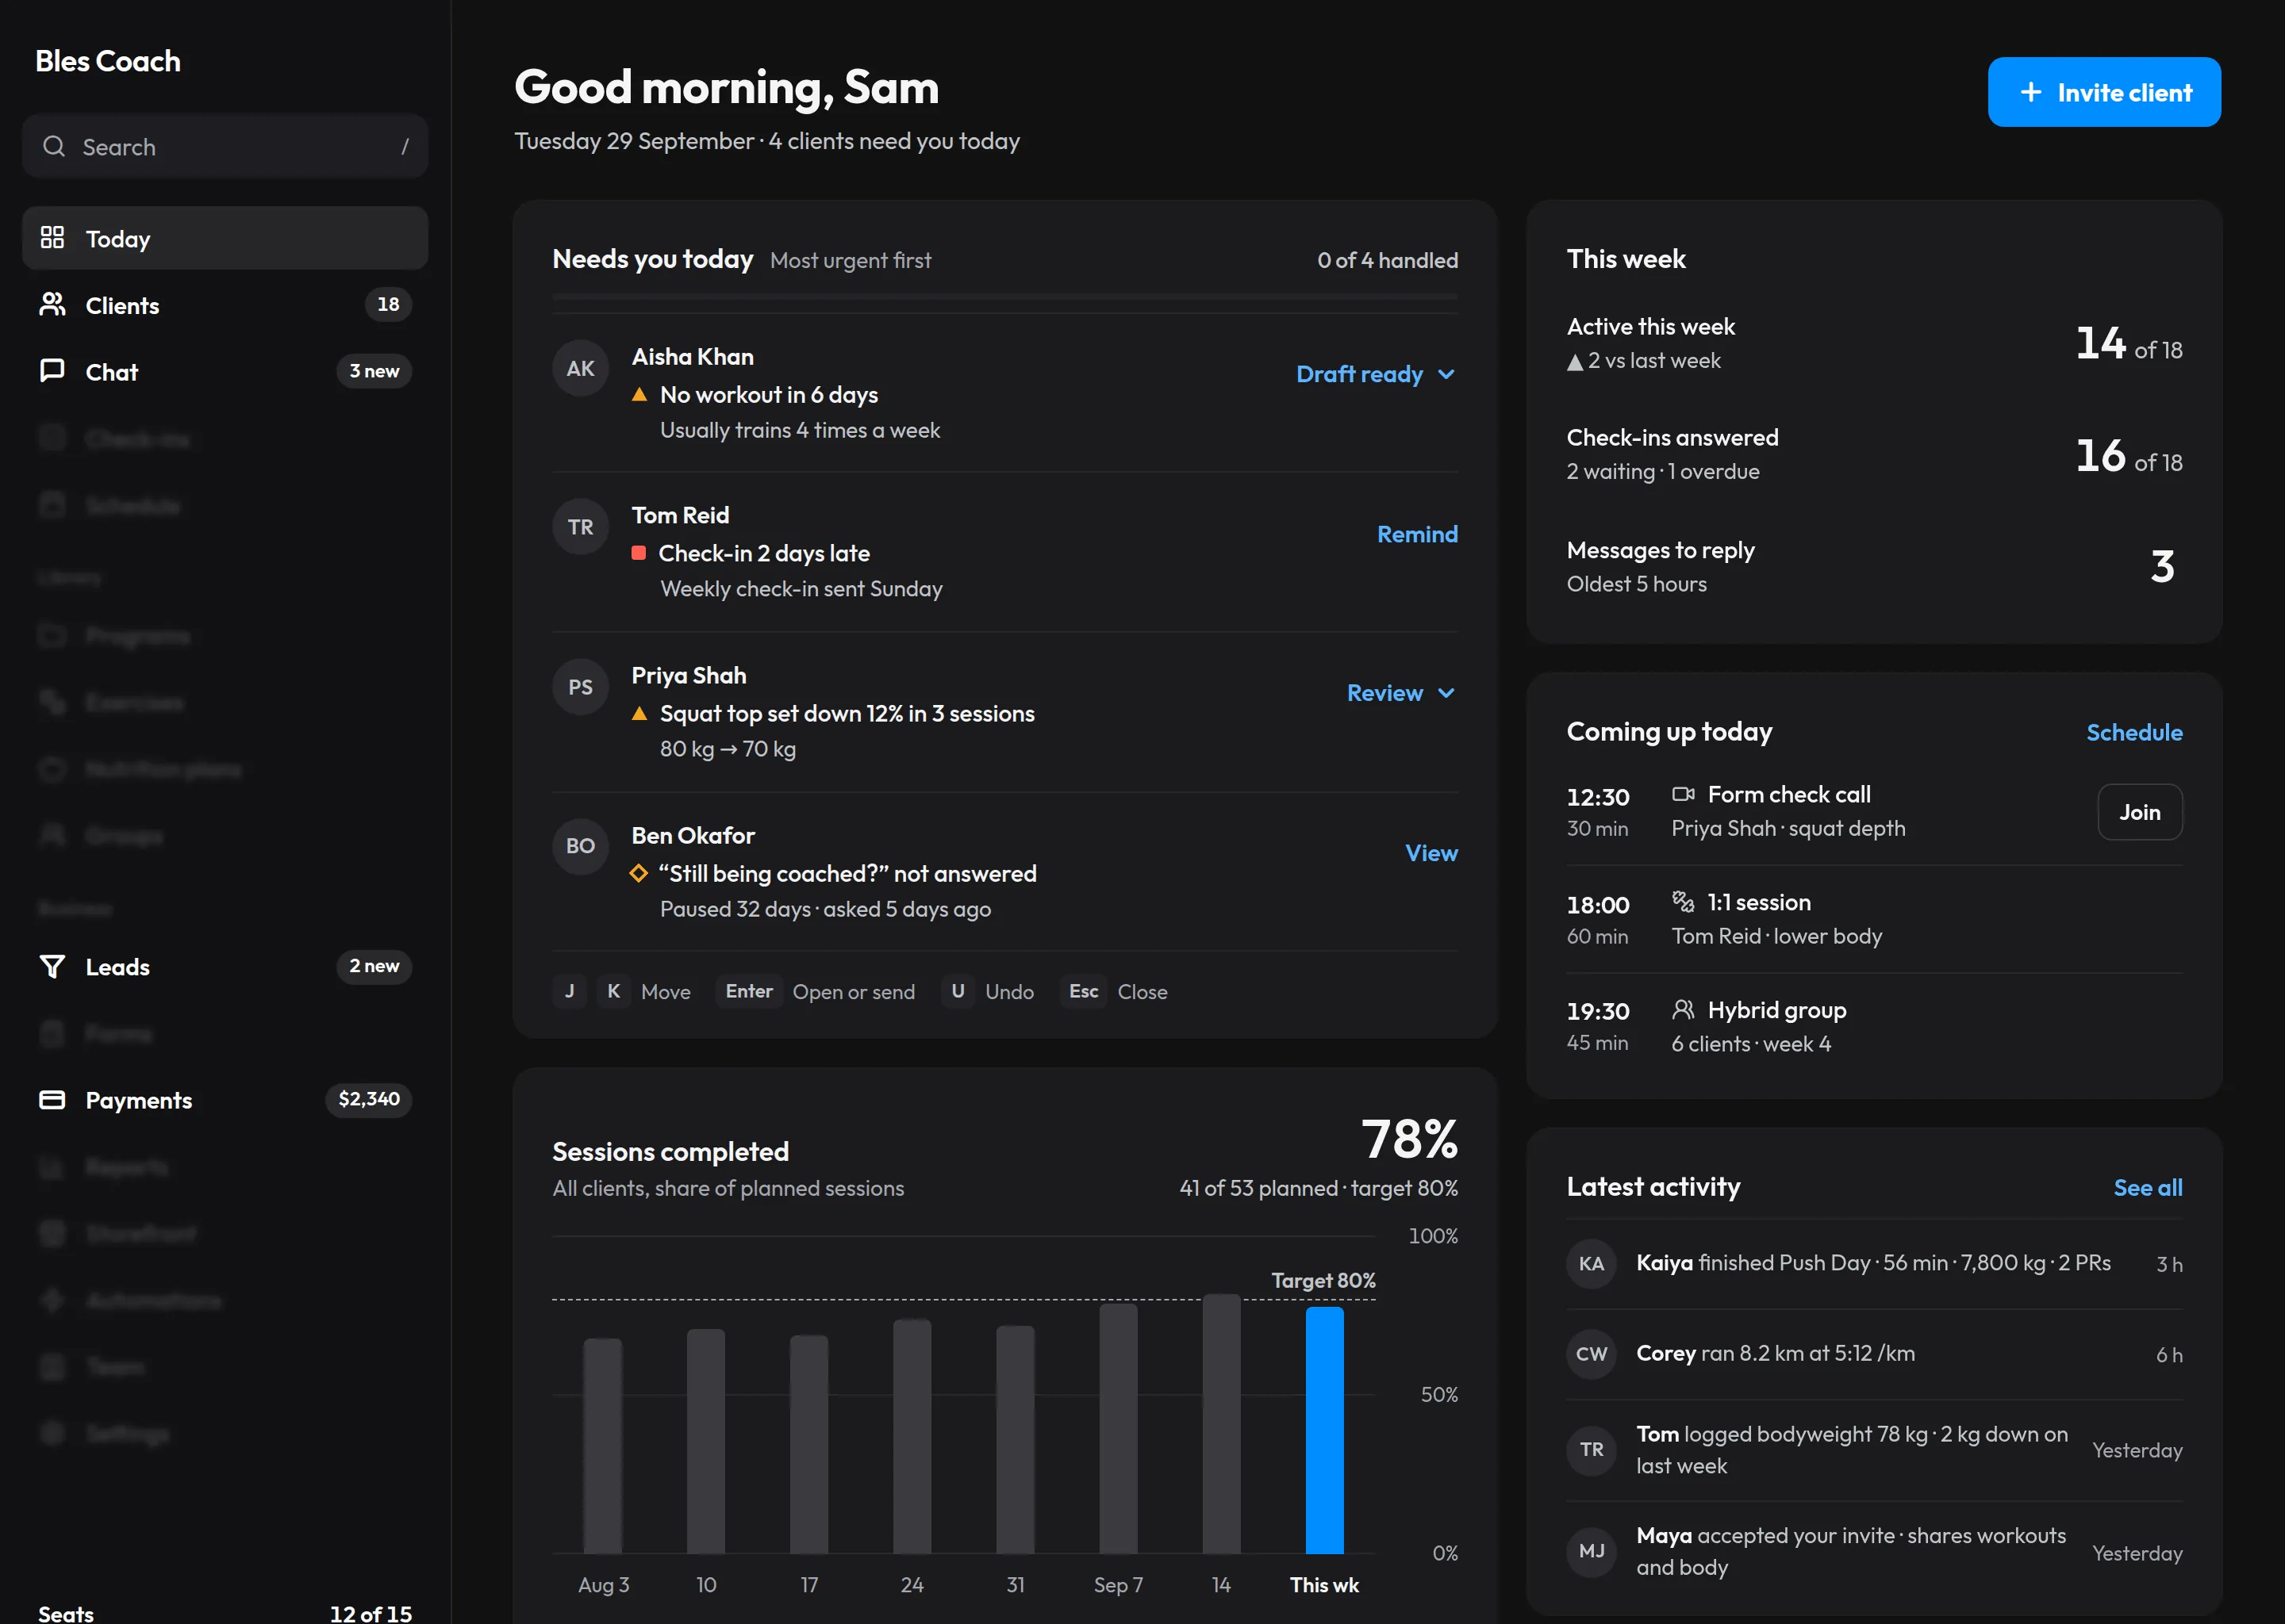
Task: Click the plus icon in Invite client
Action: click(x=2031, y=92)
